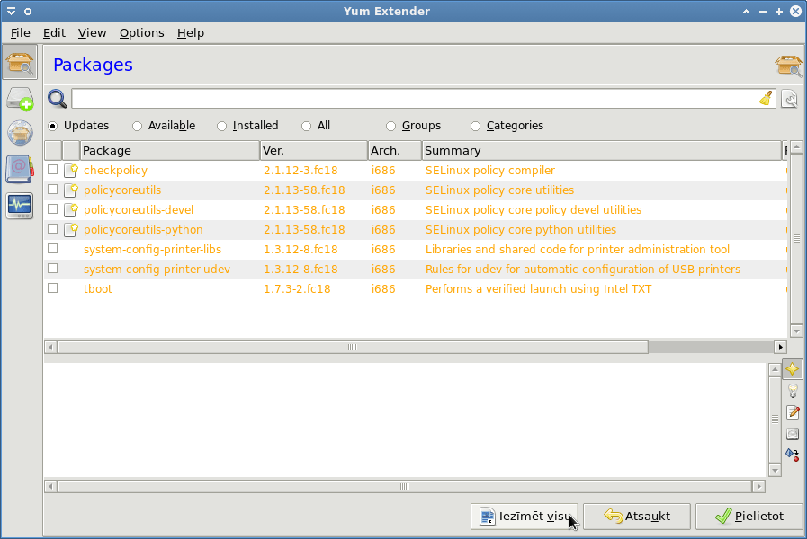Open the Edit menu
This screenshot has height=539, width=807.
(x=54, y=33)
